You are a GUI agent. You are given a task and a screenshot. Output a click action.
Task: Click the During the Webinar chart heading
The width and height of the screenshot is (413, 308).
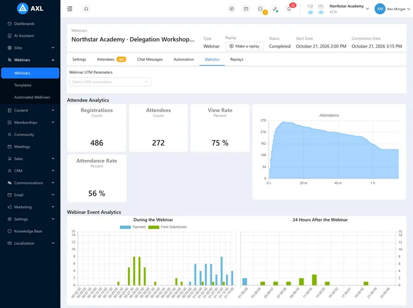(153, 220)
